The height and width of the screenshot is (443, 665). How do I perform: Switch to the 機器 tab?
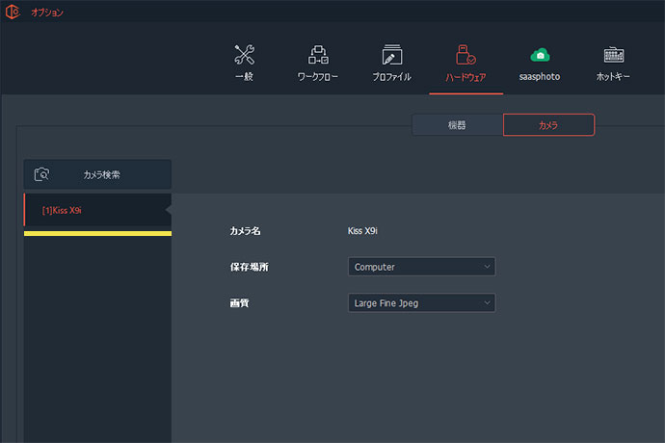[457, 125]
